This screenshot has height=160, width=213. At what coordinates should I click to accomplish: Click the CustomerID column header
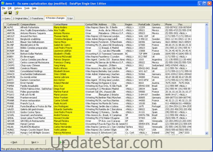(x=13, y=24)
